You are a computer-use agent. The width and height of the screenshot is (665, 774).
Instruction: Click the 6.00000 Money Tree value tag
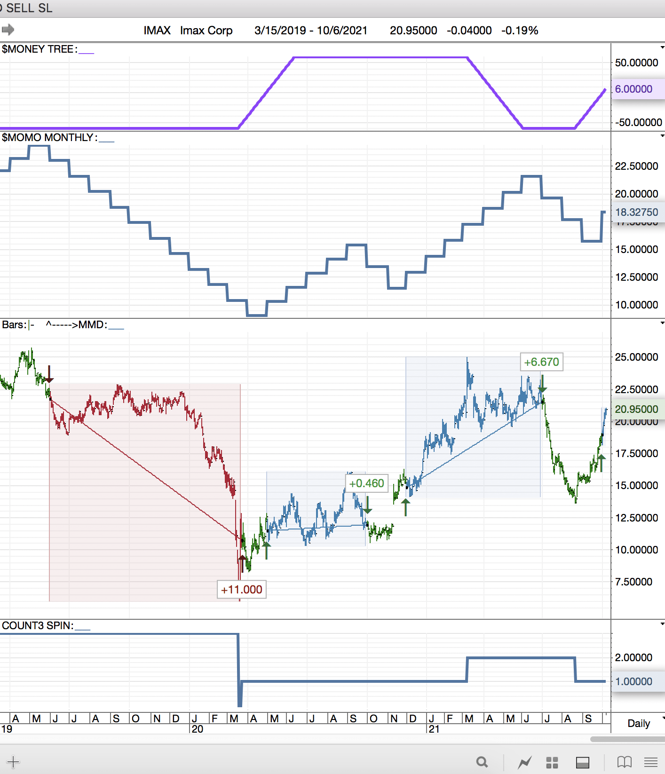click(x=638, y=89)
